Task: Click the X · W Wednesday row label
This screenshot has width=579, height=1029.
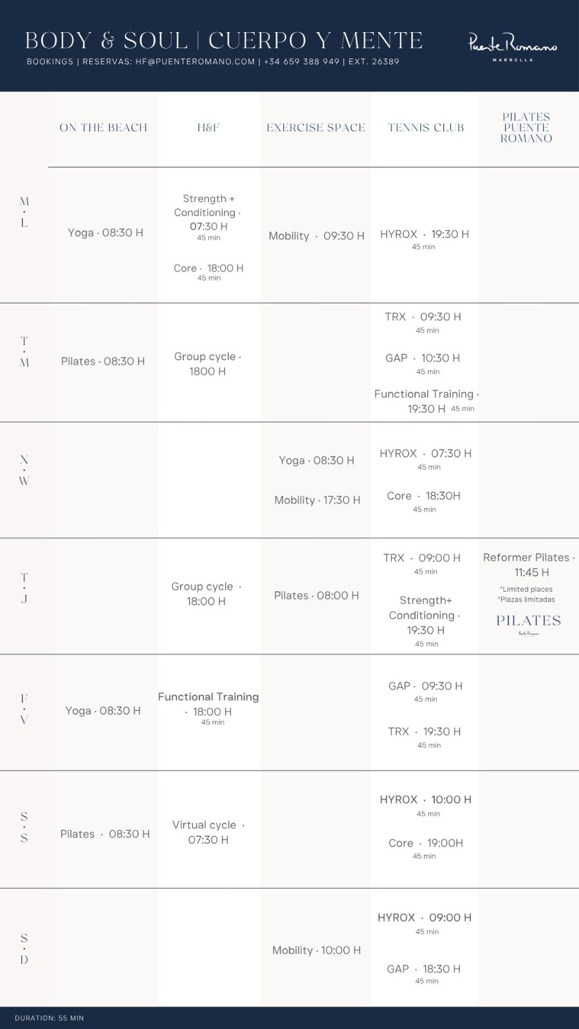Action: pos(24,470)
